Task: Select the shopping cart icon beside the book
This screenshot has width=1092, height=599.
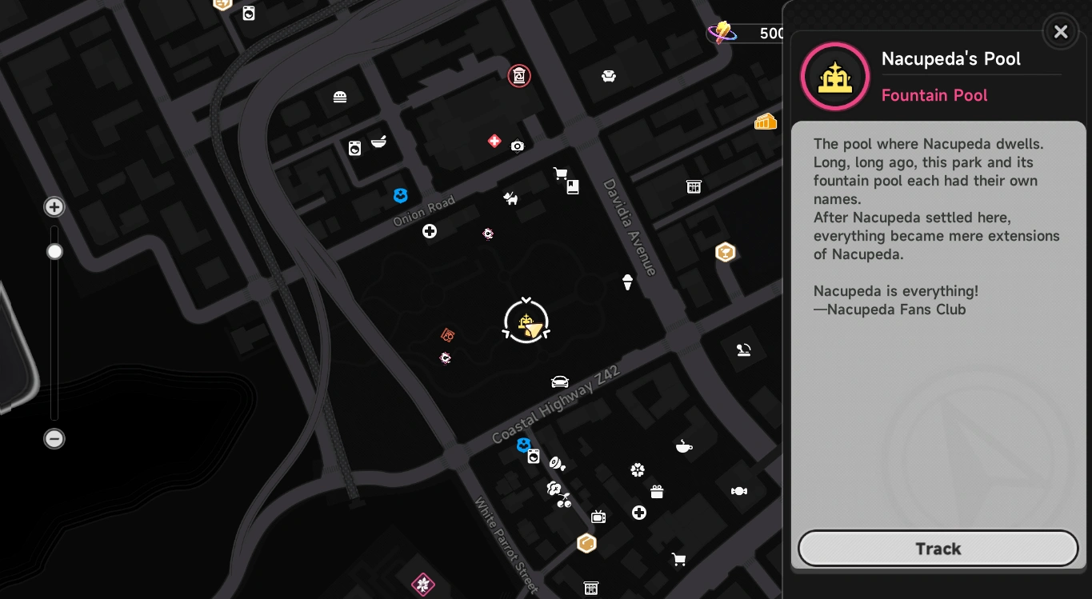Action: click(x=560, y=174)
